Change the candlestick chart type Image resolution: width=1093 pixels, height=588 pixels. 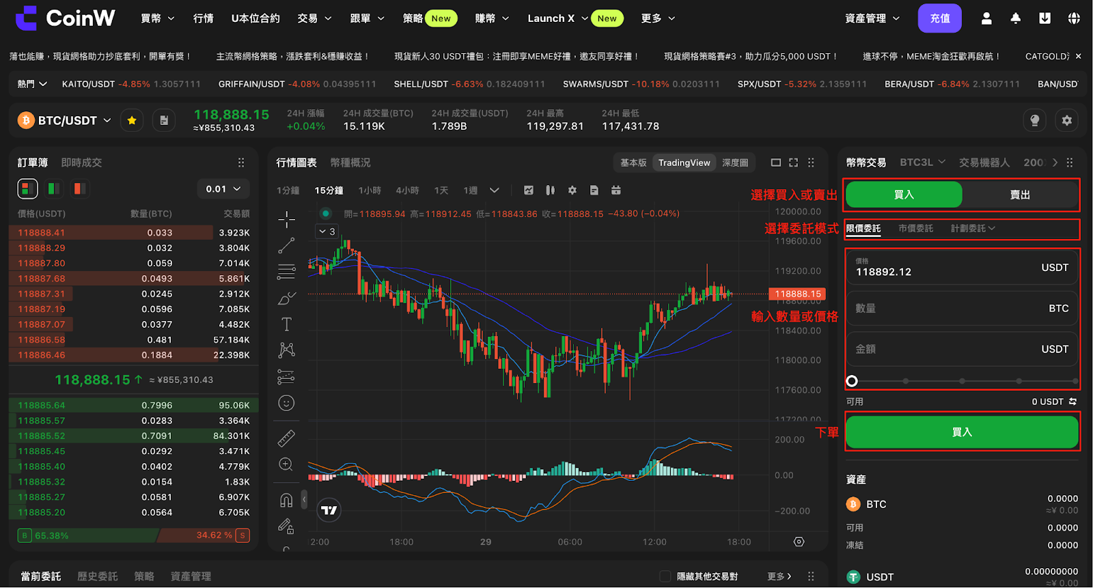pos(551,191)
